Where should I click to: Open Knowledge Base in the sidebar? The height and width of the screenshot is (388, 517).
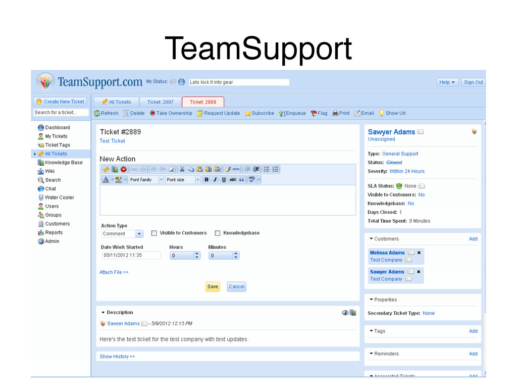tap(64, 162)
